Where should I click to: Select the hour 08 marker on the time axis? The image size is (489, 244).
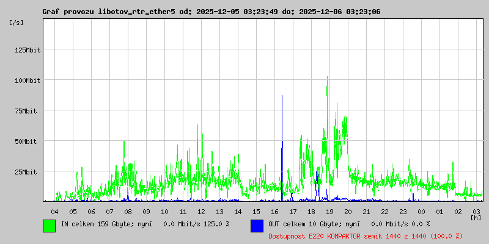click(x=128, y=211)
